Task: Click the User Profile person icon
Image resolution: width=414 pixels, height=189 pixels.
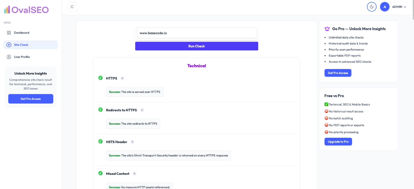Action: pyautogui.click(x=9, y=57)
